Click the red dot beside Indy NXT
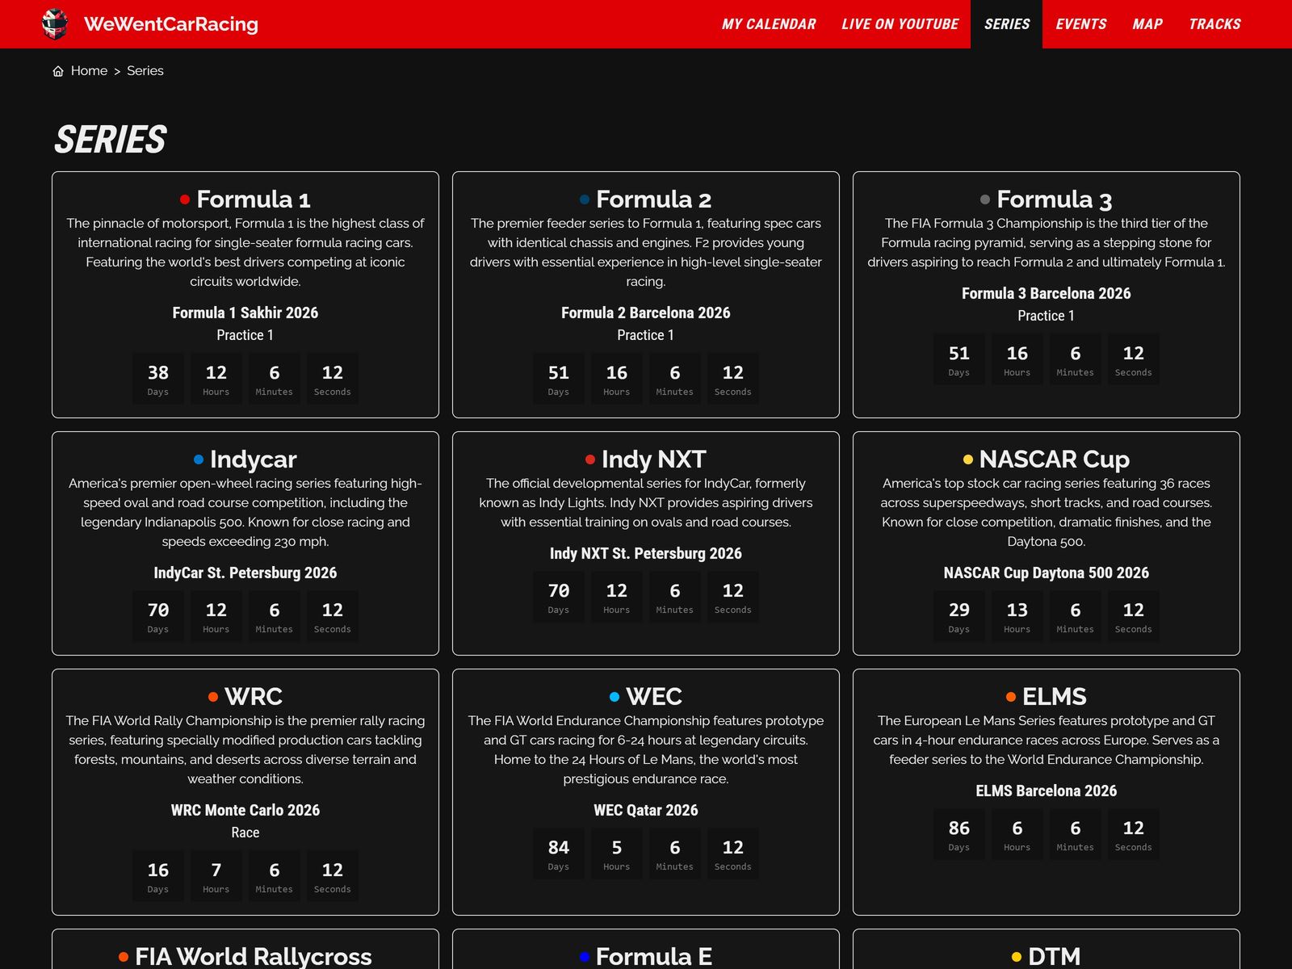 [590, 459]
